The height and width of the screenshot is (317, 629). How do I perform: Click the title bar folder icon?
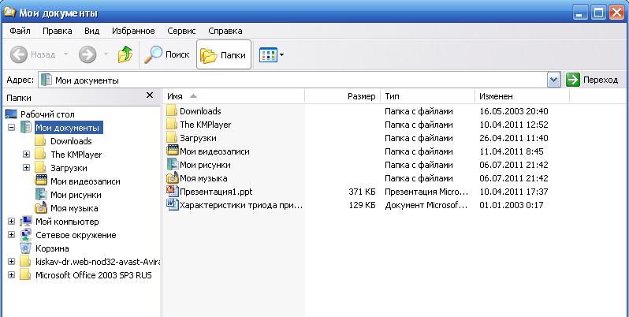9,13
